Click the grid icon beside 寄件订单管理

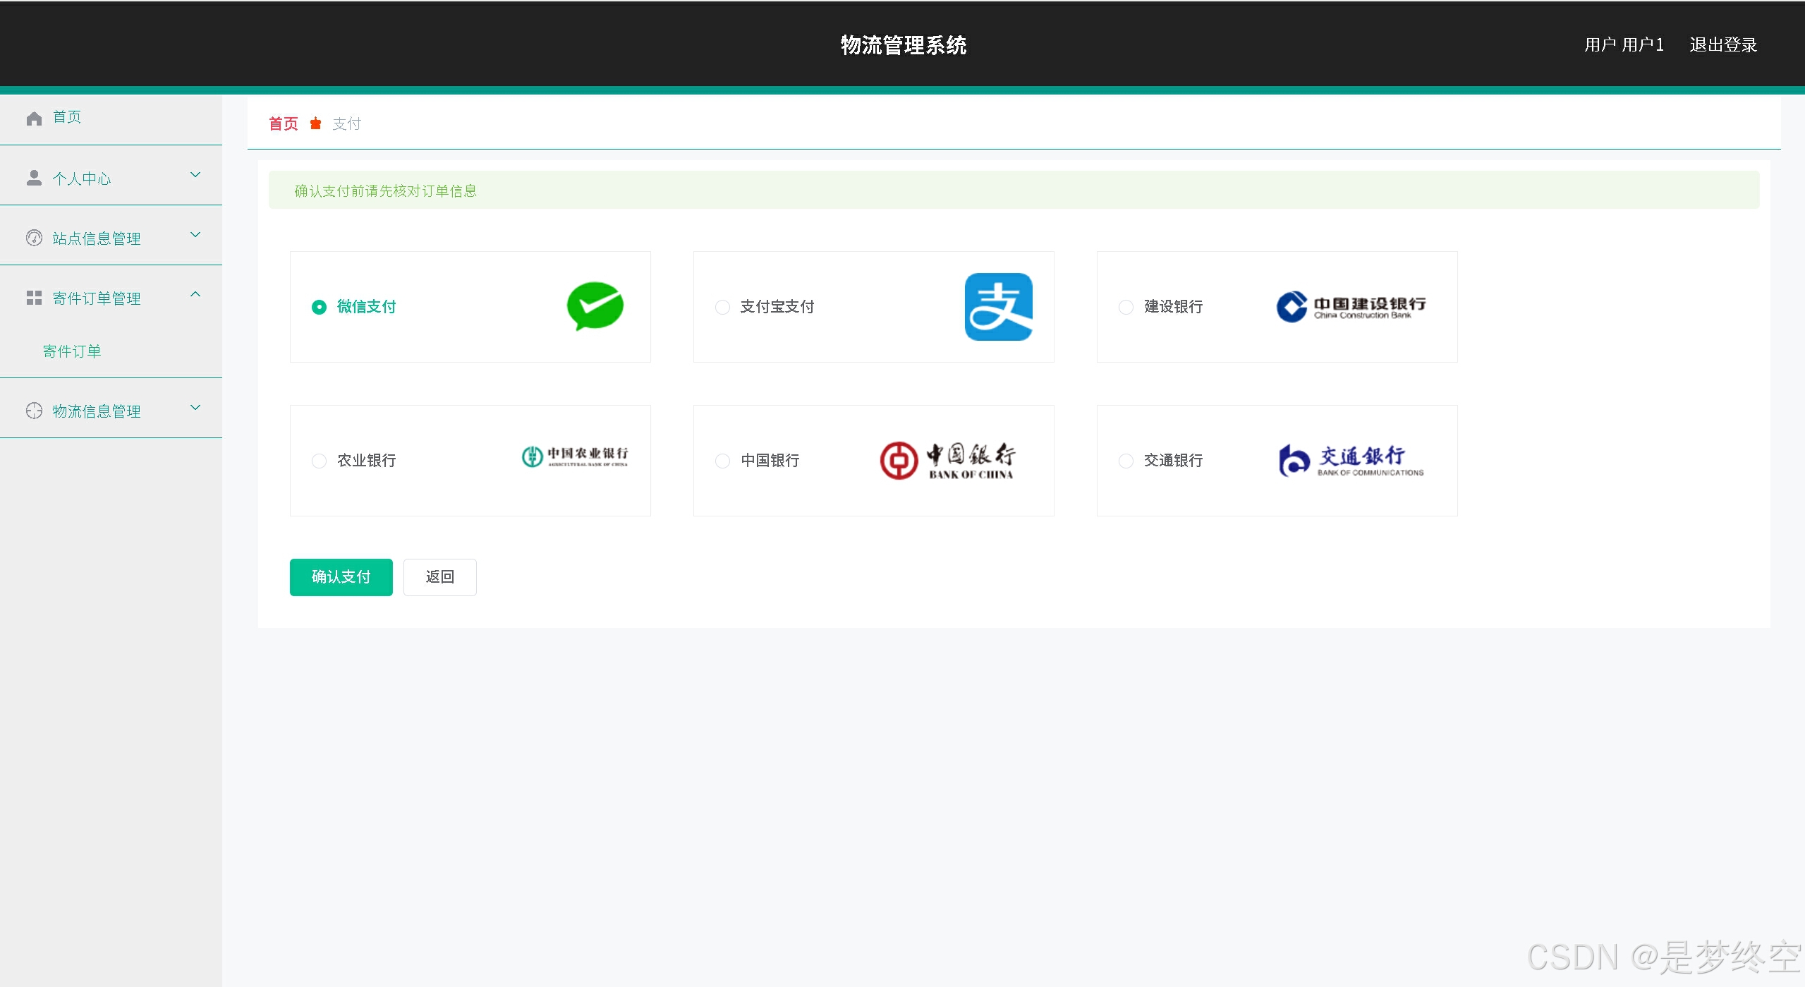pyautogui.click(x=34, y=298)
